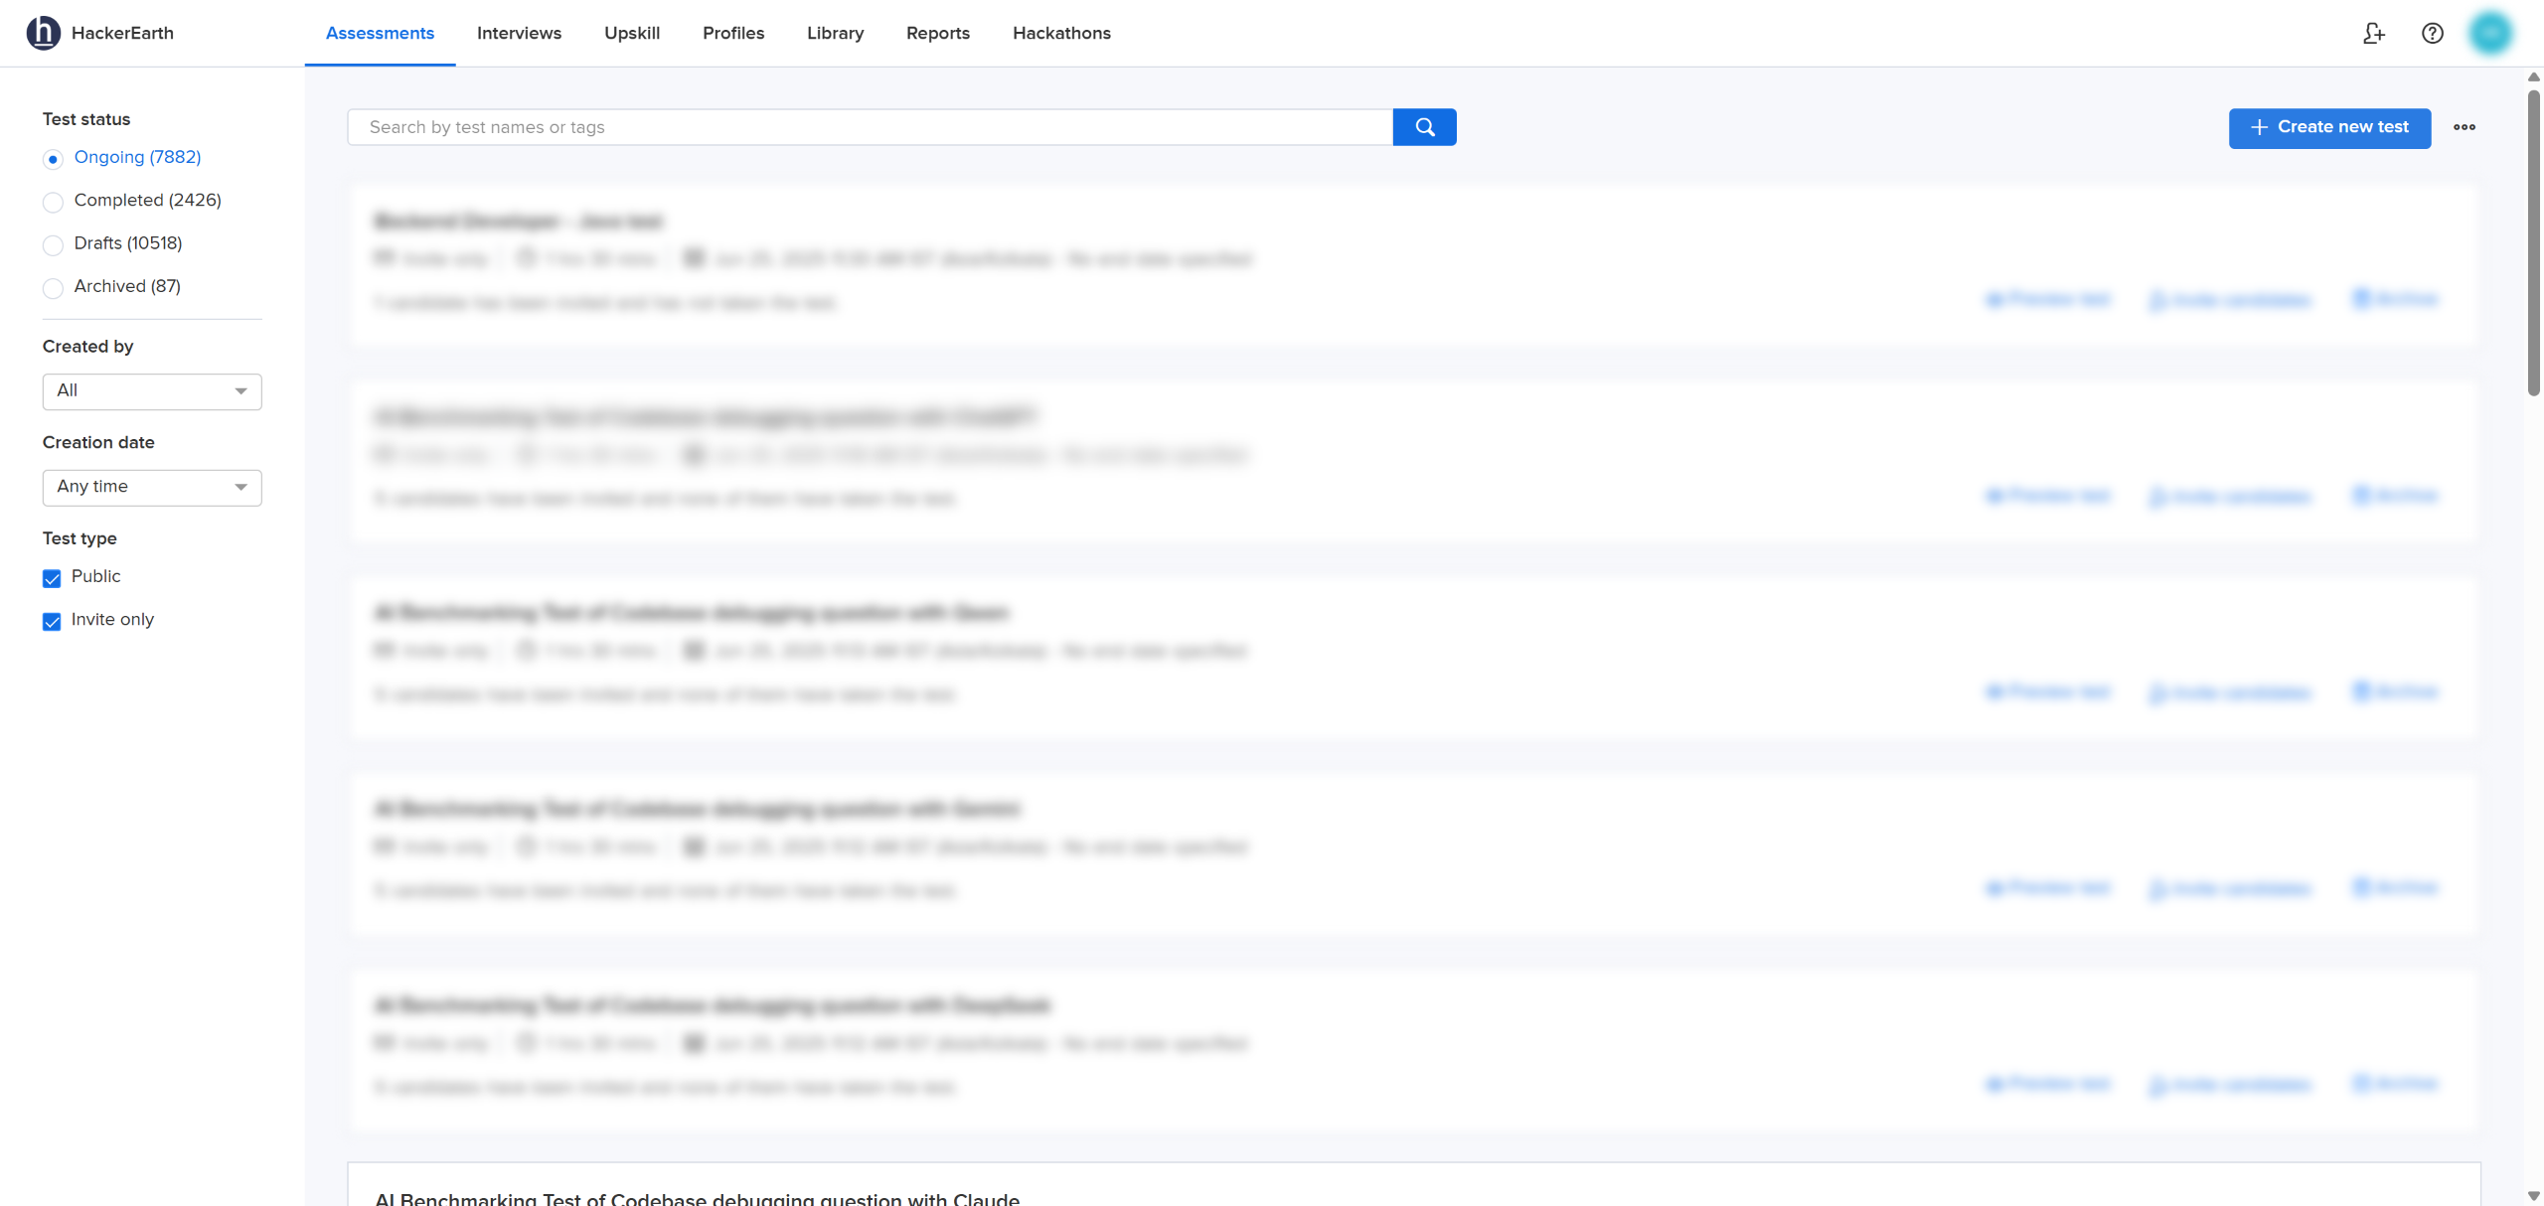The image size is (2544, 1206).
Task: Click scrollbar up arrow at top right
Action: tap(2533, 77)
